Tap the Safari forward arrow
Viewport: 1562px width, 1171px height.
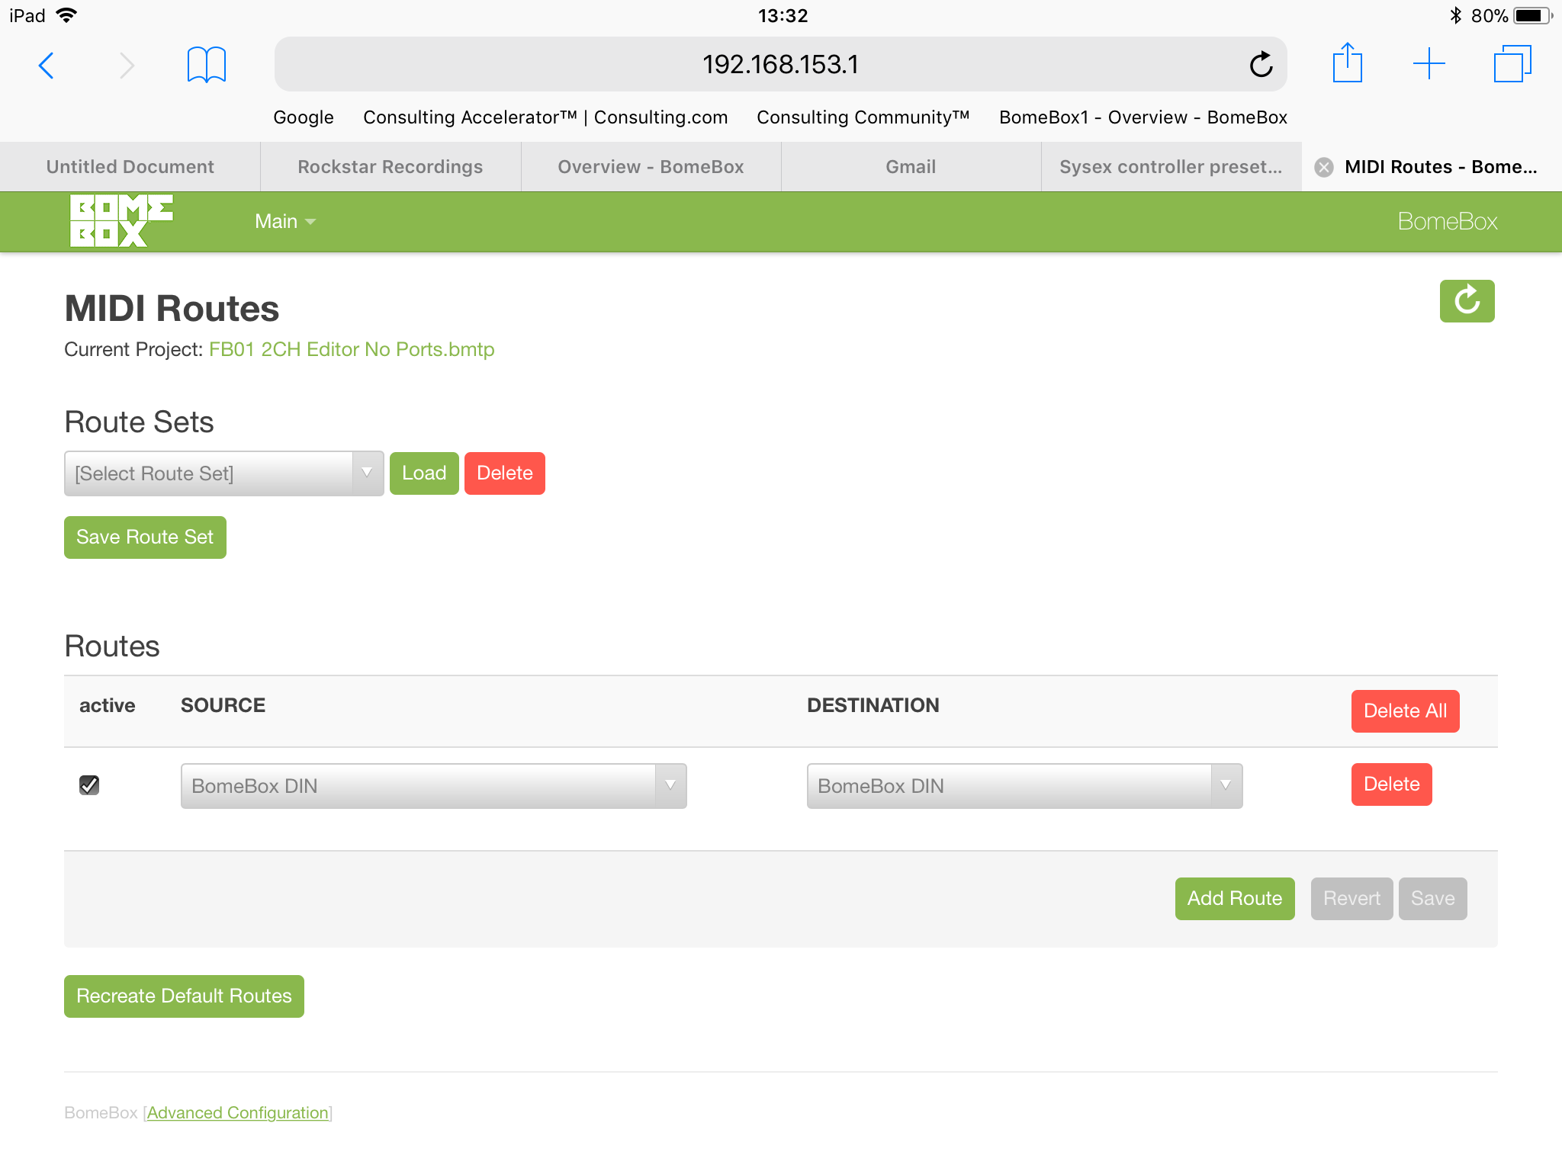tap(127, 66)
